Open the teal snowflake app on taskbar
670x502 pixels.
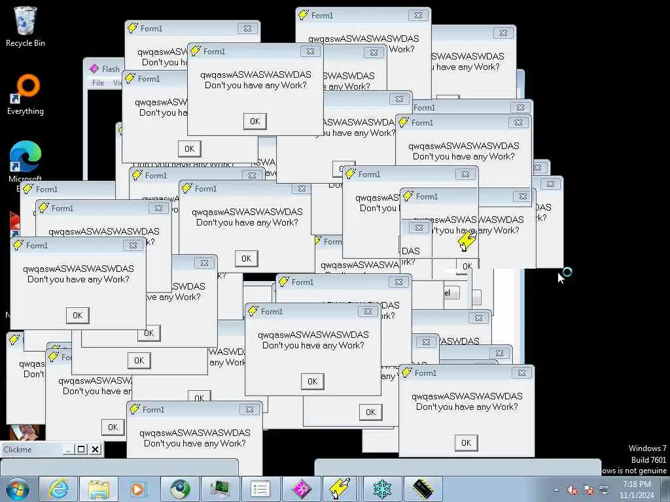point(382,489)
